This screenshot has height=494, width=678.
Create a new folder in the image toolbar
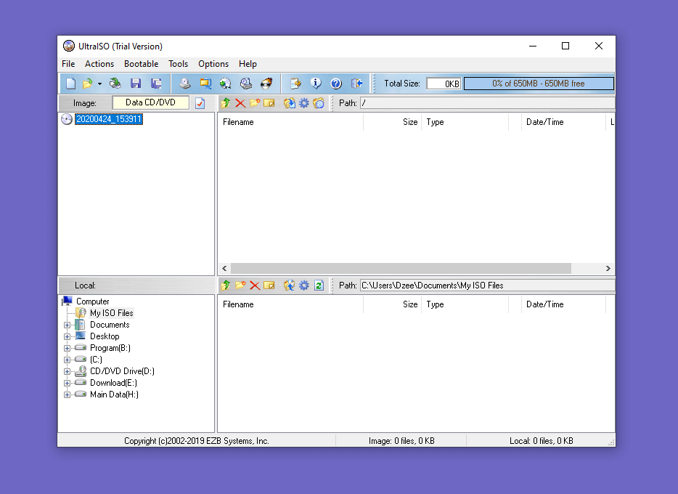pyautogui.click(x=255, y=103)
